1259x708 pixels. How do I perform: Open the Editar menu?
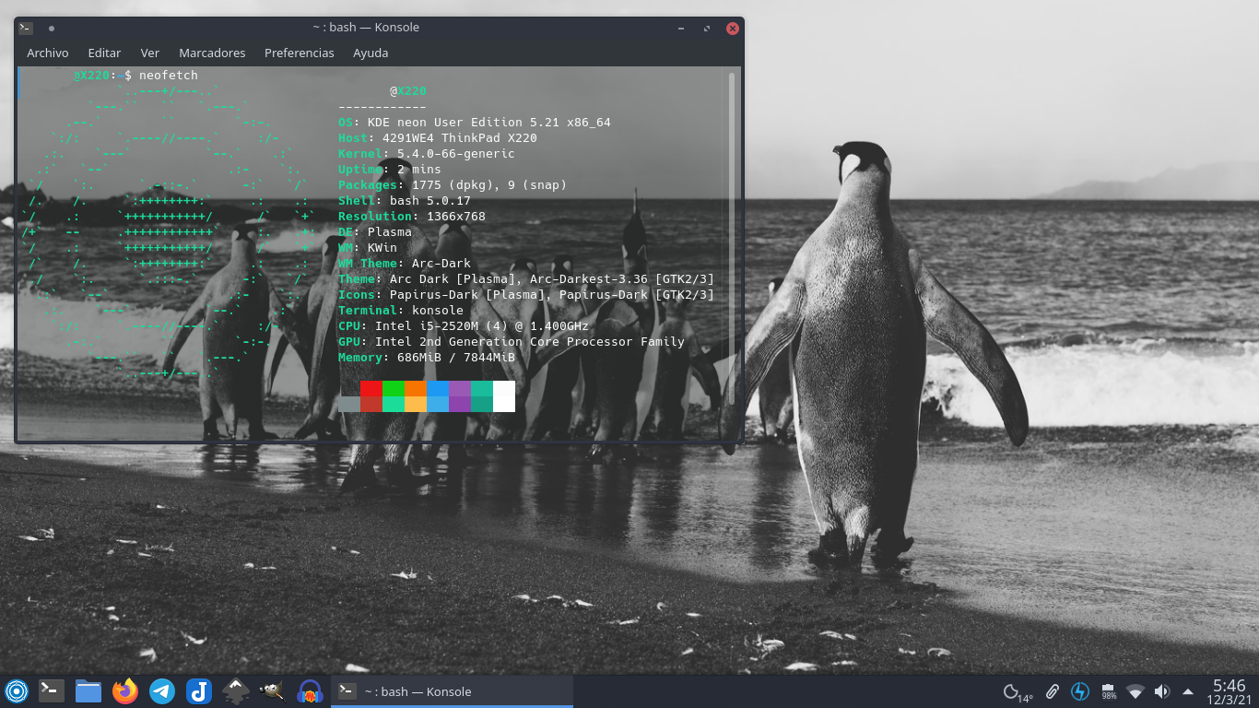click(105, 53)
